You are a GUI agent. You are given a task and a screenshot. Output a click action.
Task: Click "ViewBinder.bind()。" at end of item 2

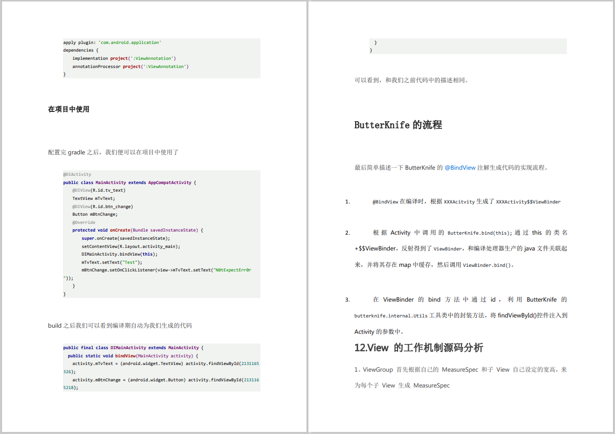[x=489, y=265]
